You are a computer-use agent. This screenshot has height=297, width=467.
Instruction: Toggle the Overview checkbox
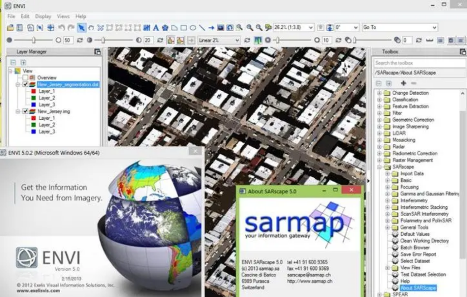click(26, 77)
